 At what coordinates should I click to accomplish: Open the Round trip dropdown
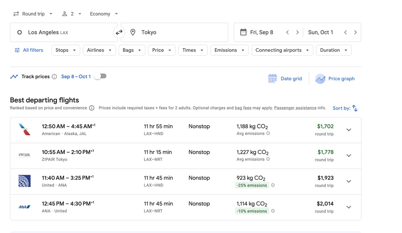(33, 14)
